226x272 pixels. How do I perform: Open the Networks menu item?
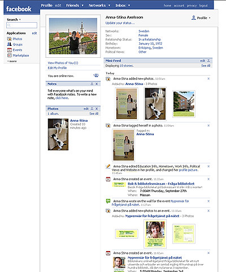click(x=97, y=6)
